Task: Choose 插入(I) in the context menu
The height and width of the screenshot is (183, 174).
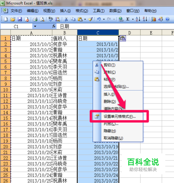Action: tap(118, 94)
